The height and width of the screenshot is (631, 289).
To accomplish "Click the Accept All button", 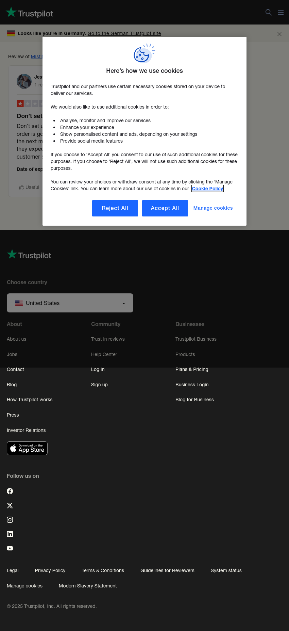I will pyautogui.click(x=165, y=208).
